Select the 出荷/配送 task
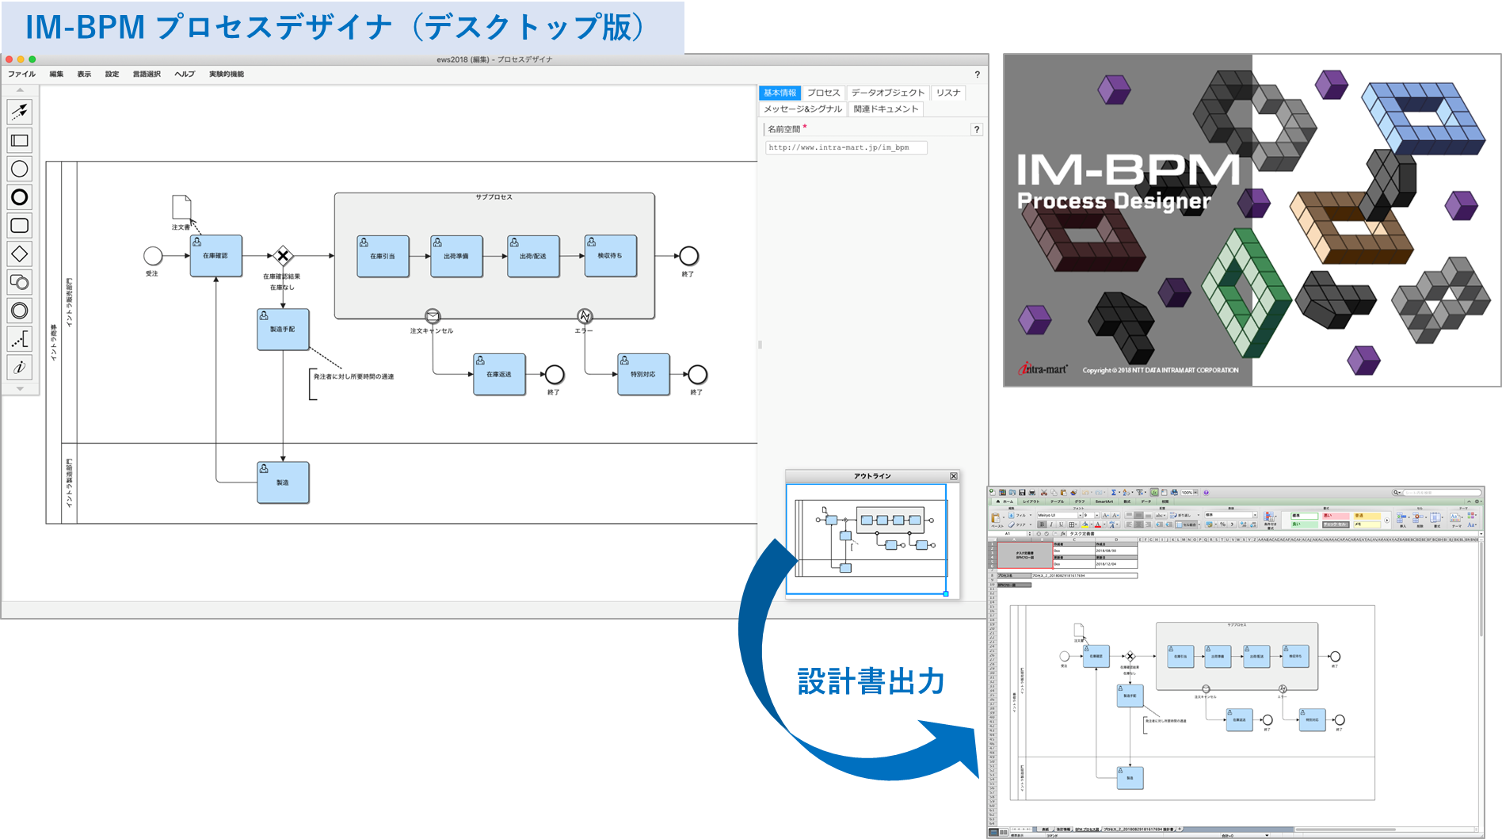The height and width of the screenshot is (839, 1502). [533, 256]
